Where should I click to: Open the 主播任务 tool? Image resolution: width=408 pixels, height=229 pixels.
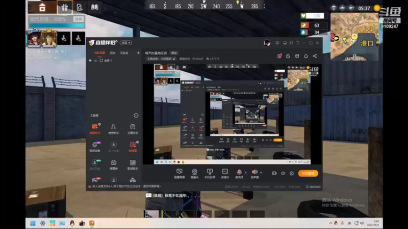click(x=133, y=129)
